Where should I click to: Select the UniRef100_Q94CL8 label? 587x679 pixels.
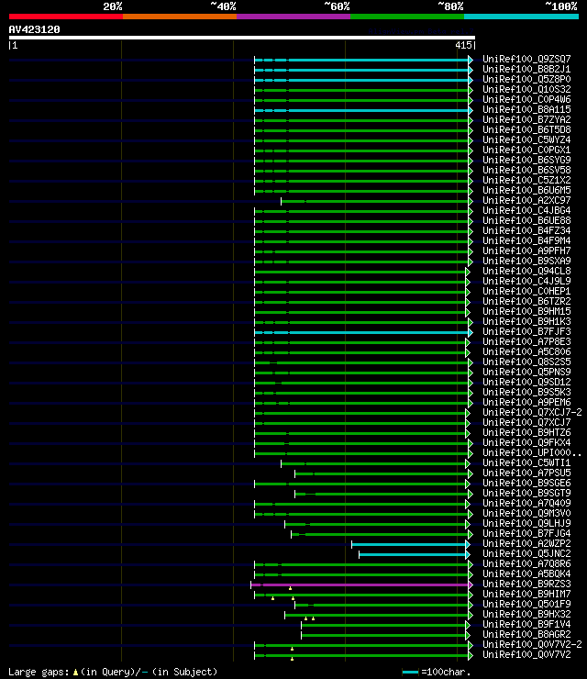point(526,271)
